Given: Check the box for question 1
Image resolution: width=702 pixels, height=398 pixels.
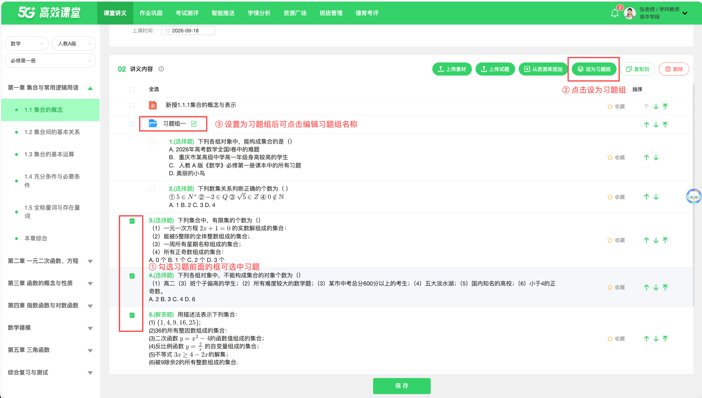Looking at the screenshot, I should pyautogui.click(x=152, y=142).
